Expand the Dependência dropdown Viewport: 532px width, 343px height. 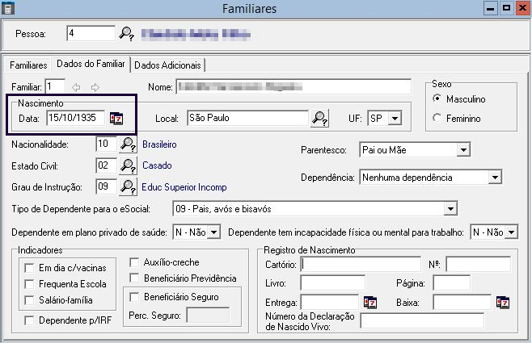494,177
